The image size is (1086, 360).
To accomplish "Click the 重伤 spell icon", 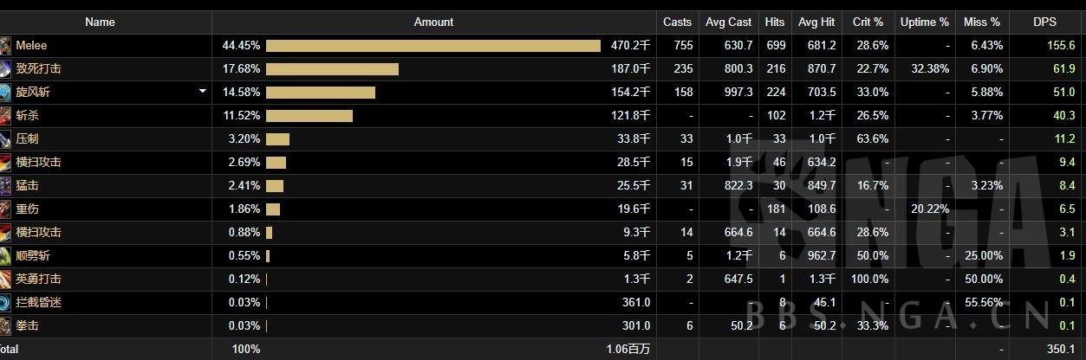I will pyautogui.click(x=5, y=209).
